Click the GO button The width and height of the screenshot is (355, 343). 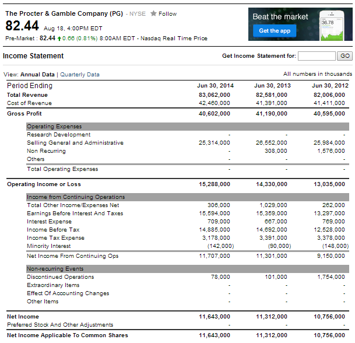(x=345, y=56)
